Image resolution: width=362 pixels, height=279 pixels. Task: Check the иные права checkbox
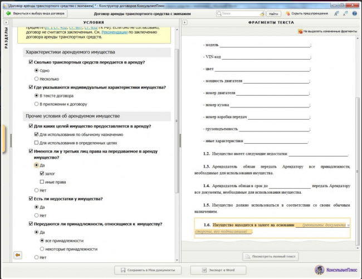(x=42, y=182)
